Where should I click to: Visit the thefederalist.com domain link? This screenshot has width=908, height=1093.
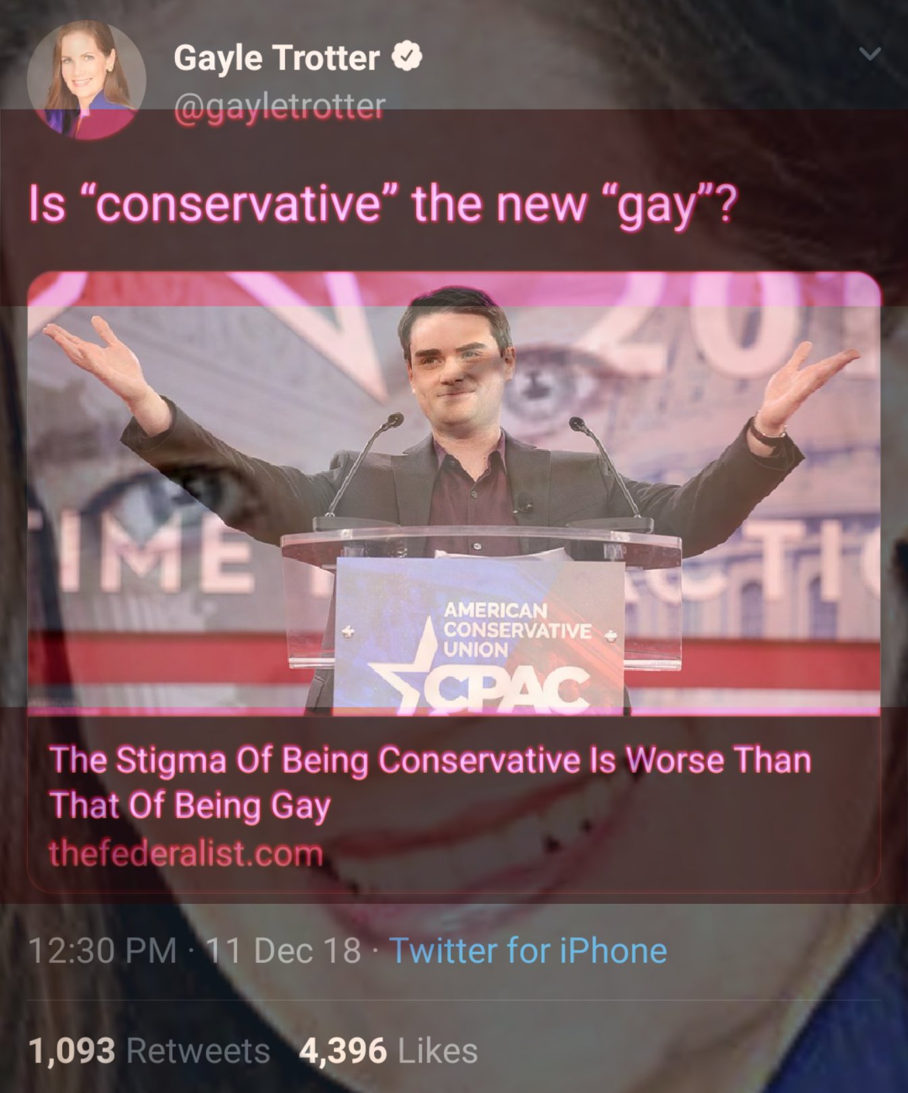[186, 854]
